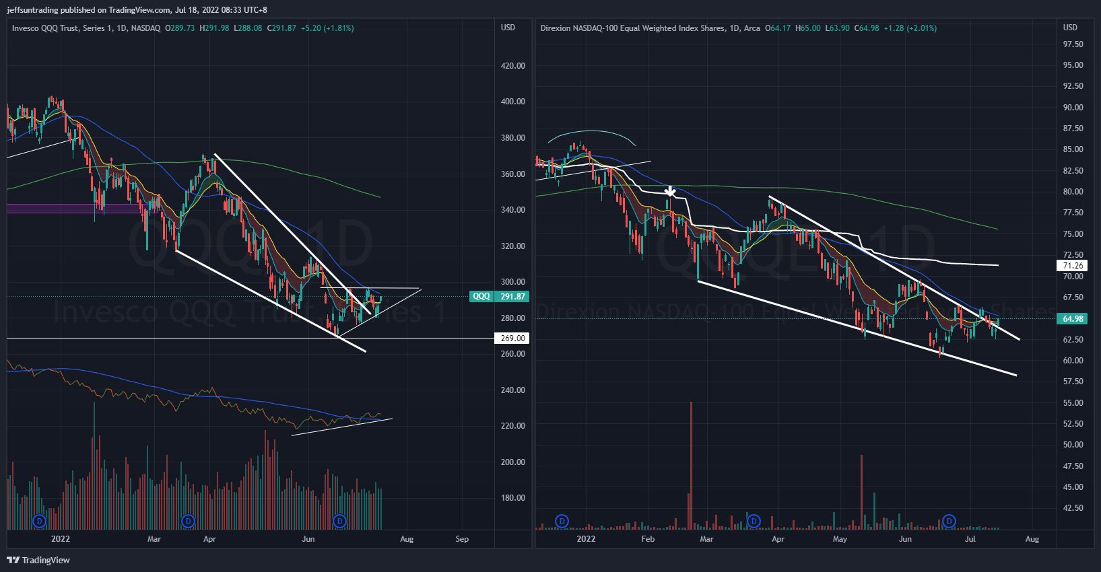
Task: Click the 90.00 price axis label
Action: (x=1073, y=108)
